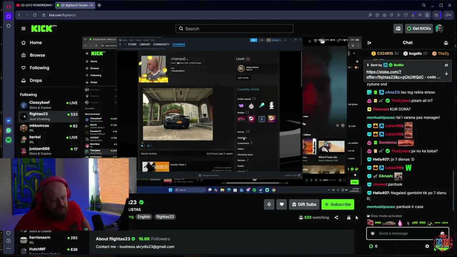Click username EArush in chat
The width and height of the screenshot is (457, 257).
tap(386, 176)
